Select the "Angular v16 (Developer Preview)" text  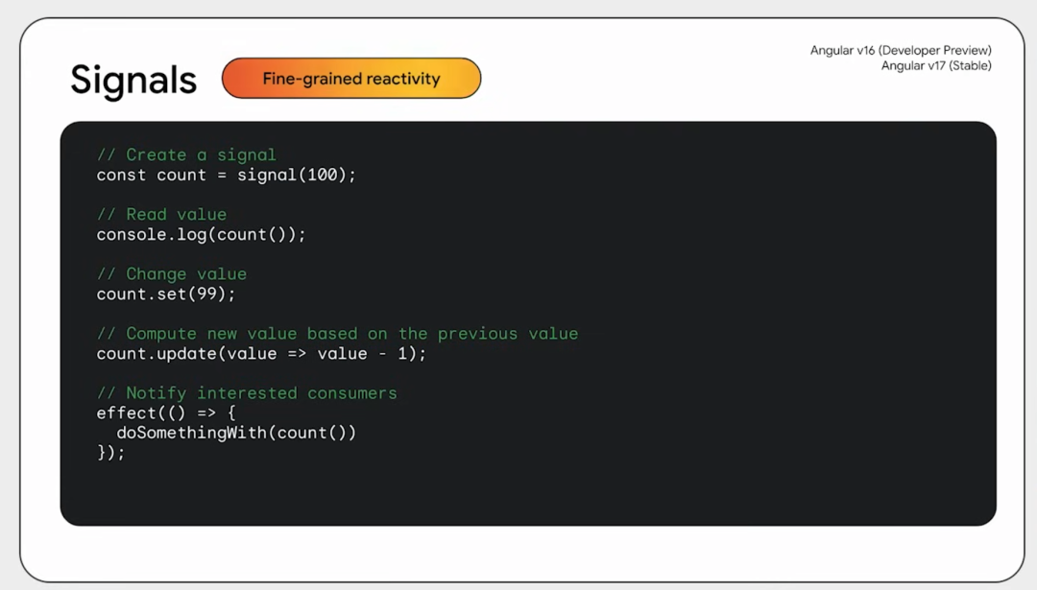(901, 51)
